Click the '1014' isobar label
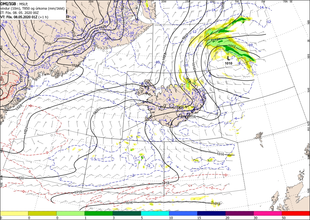This screenshot has height=220, width=310. (215, 40)
